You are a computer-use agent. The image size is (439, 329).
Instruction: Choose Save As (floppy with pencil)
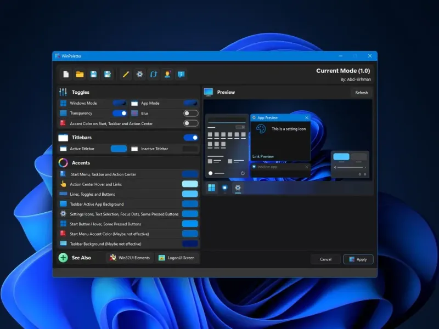tap(108, 74)
